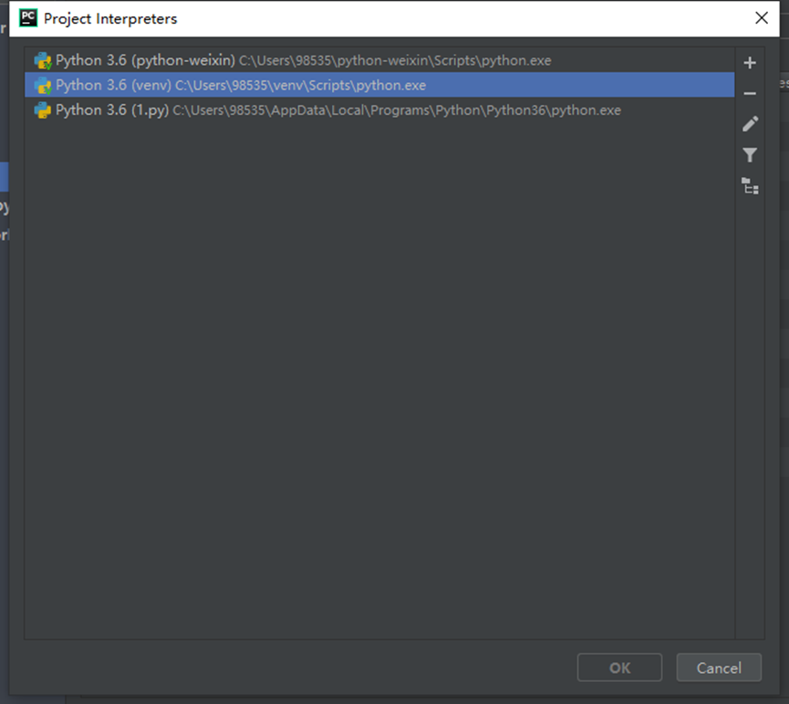Select Python 3.6 (python-weixin) interpreter row
This screenshot has height=704, width=789.
[379, 60]
